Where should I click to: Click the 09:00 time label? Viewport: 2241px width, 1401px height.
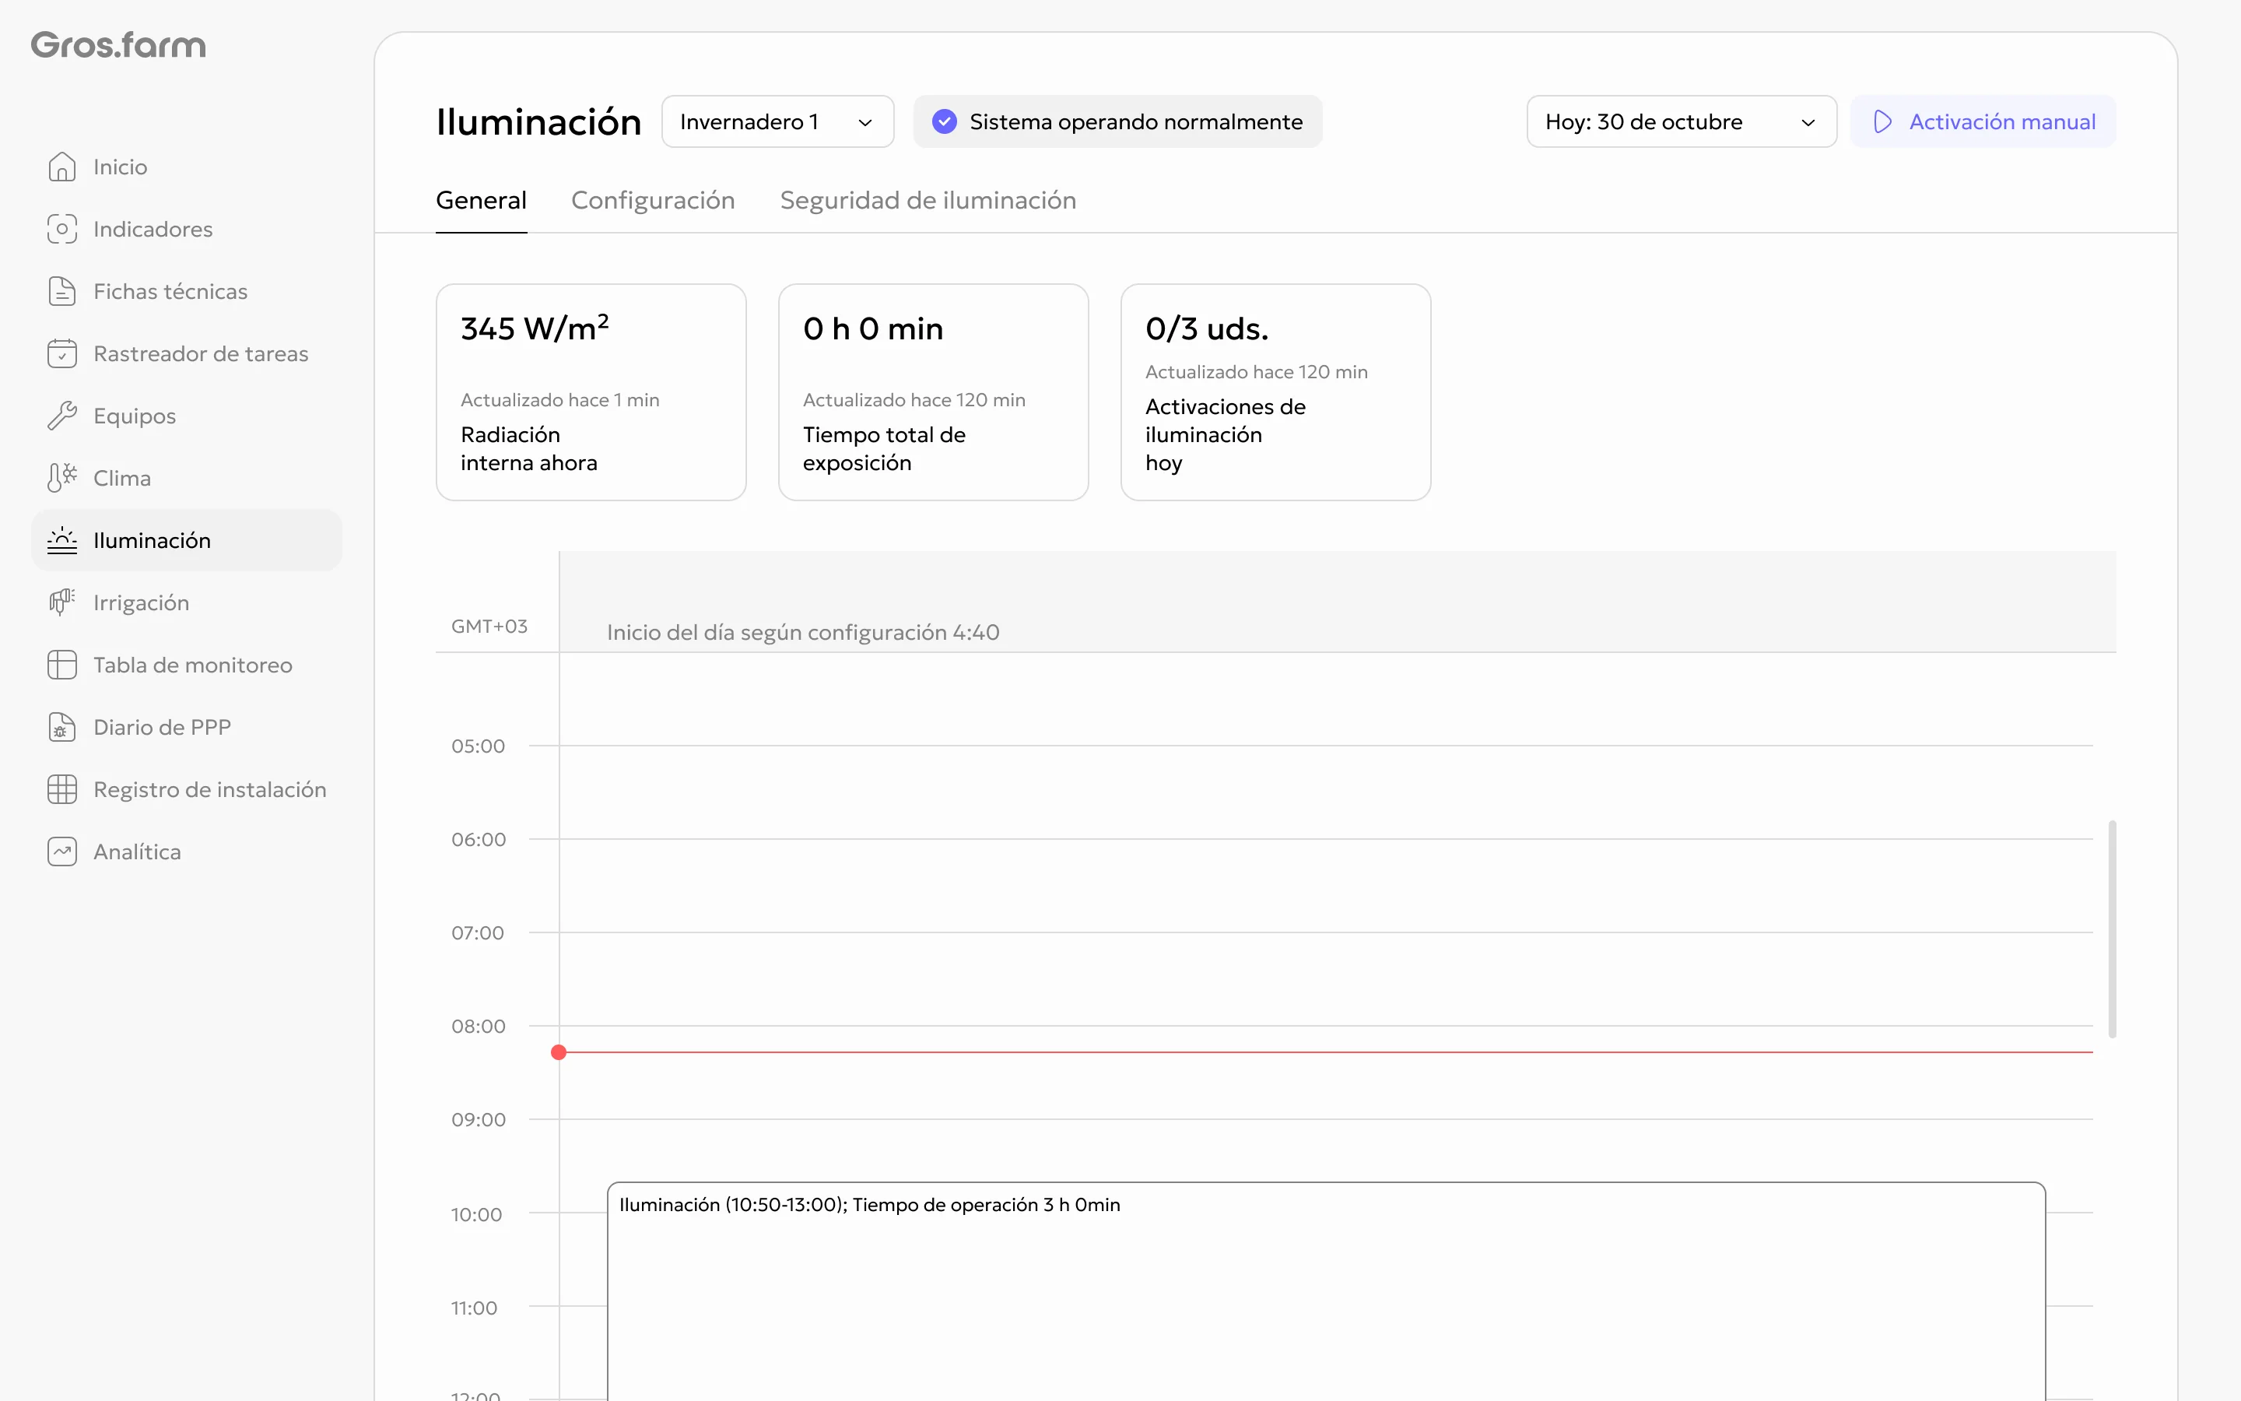pos(479,1119)
